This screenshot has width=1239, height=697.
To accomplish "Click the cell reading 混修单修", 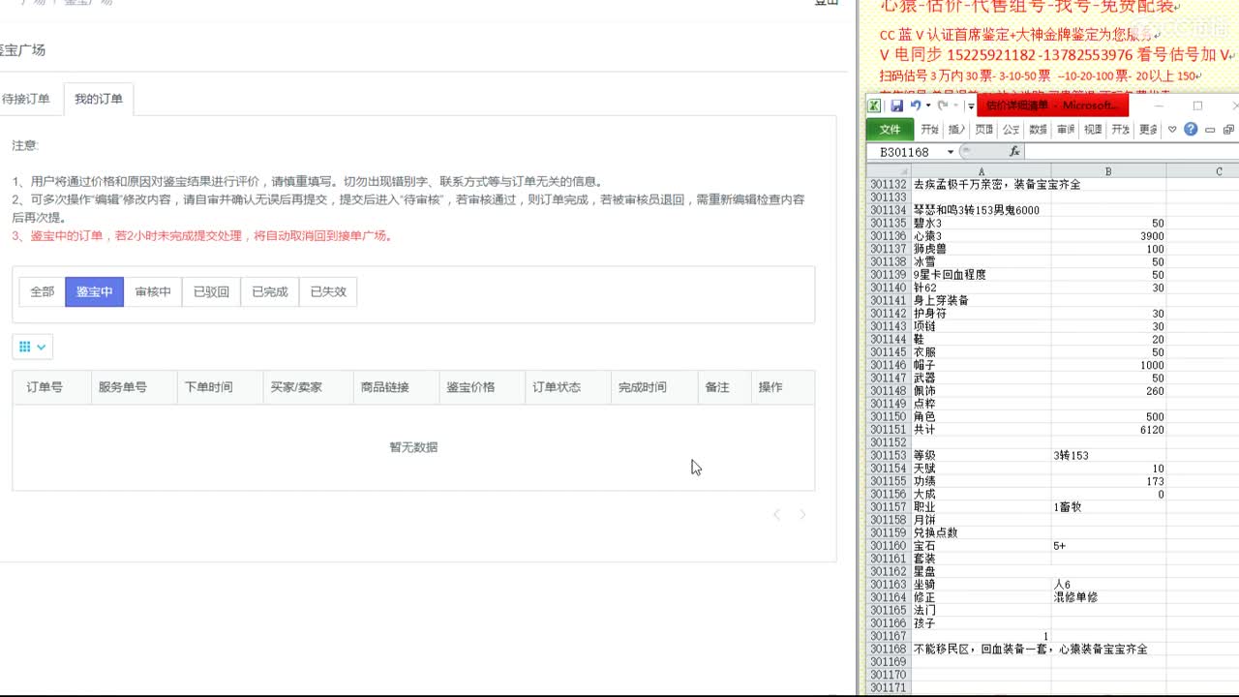I will [x=1108, y=597].
